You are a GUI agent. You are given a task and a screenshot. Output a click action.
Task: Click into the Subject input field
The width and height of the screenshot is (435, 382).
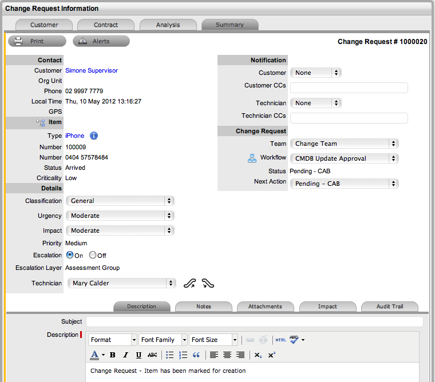[254, 321]
